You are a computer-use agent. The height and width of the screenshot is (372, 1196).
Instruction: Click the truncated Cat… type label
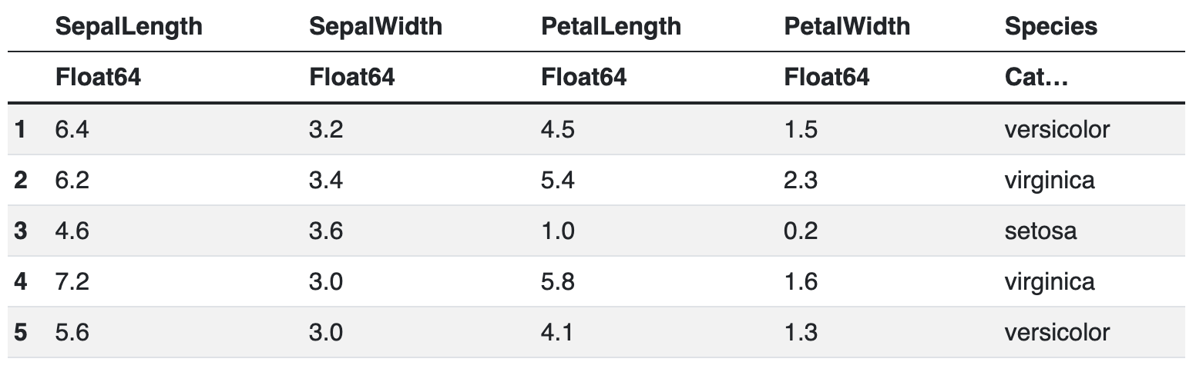coord(1036,77)
